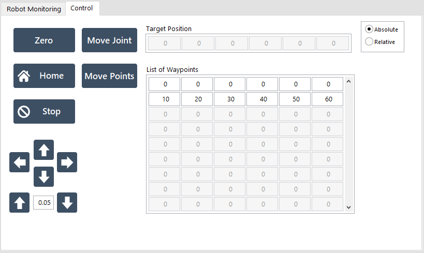Click the Home button with house icon
Image resolution: width=424 pixels, height=253 pixels.
tap(44, 76)
